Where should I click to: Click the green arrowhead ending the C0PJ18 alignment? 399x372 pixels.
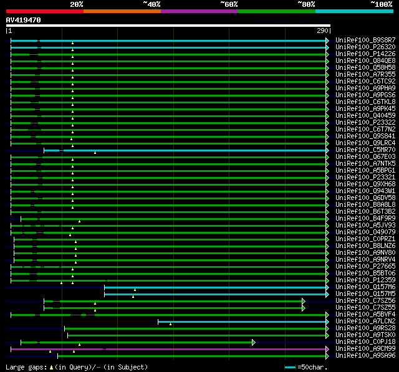click(x=254, y=342)
